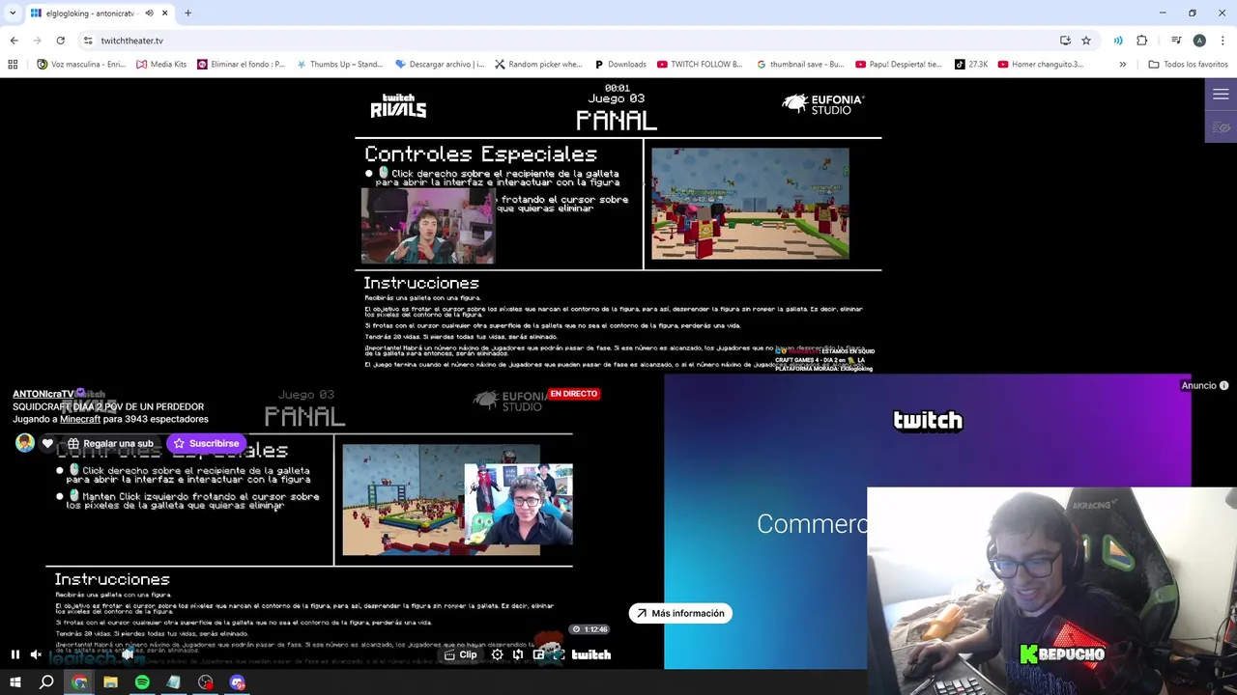Open the TwitchTheater hamburger menu
The image size is (1237, 695).
tap(1221, 95)
